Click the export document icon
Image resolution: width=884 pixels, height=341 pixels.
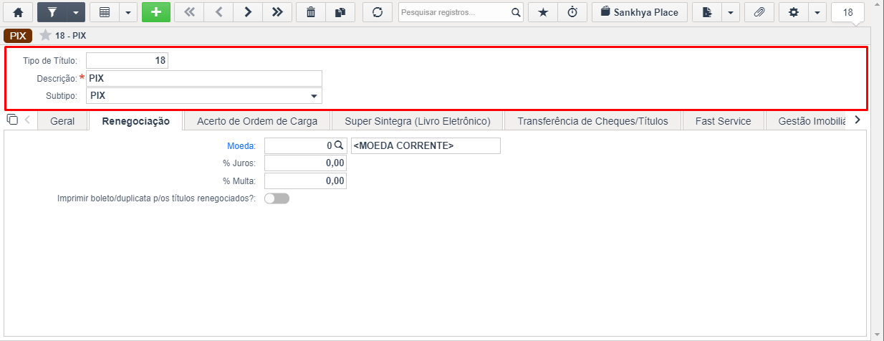706,12
